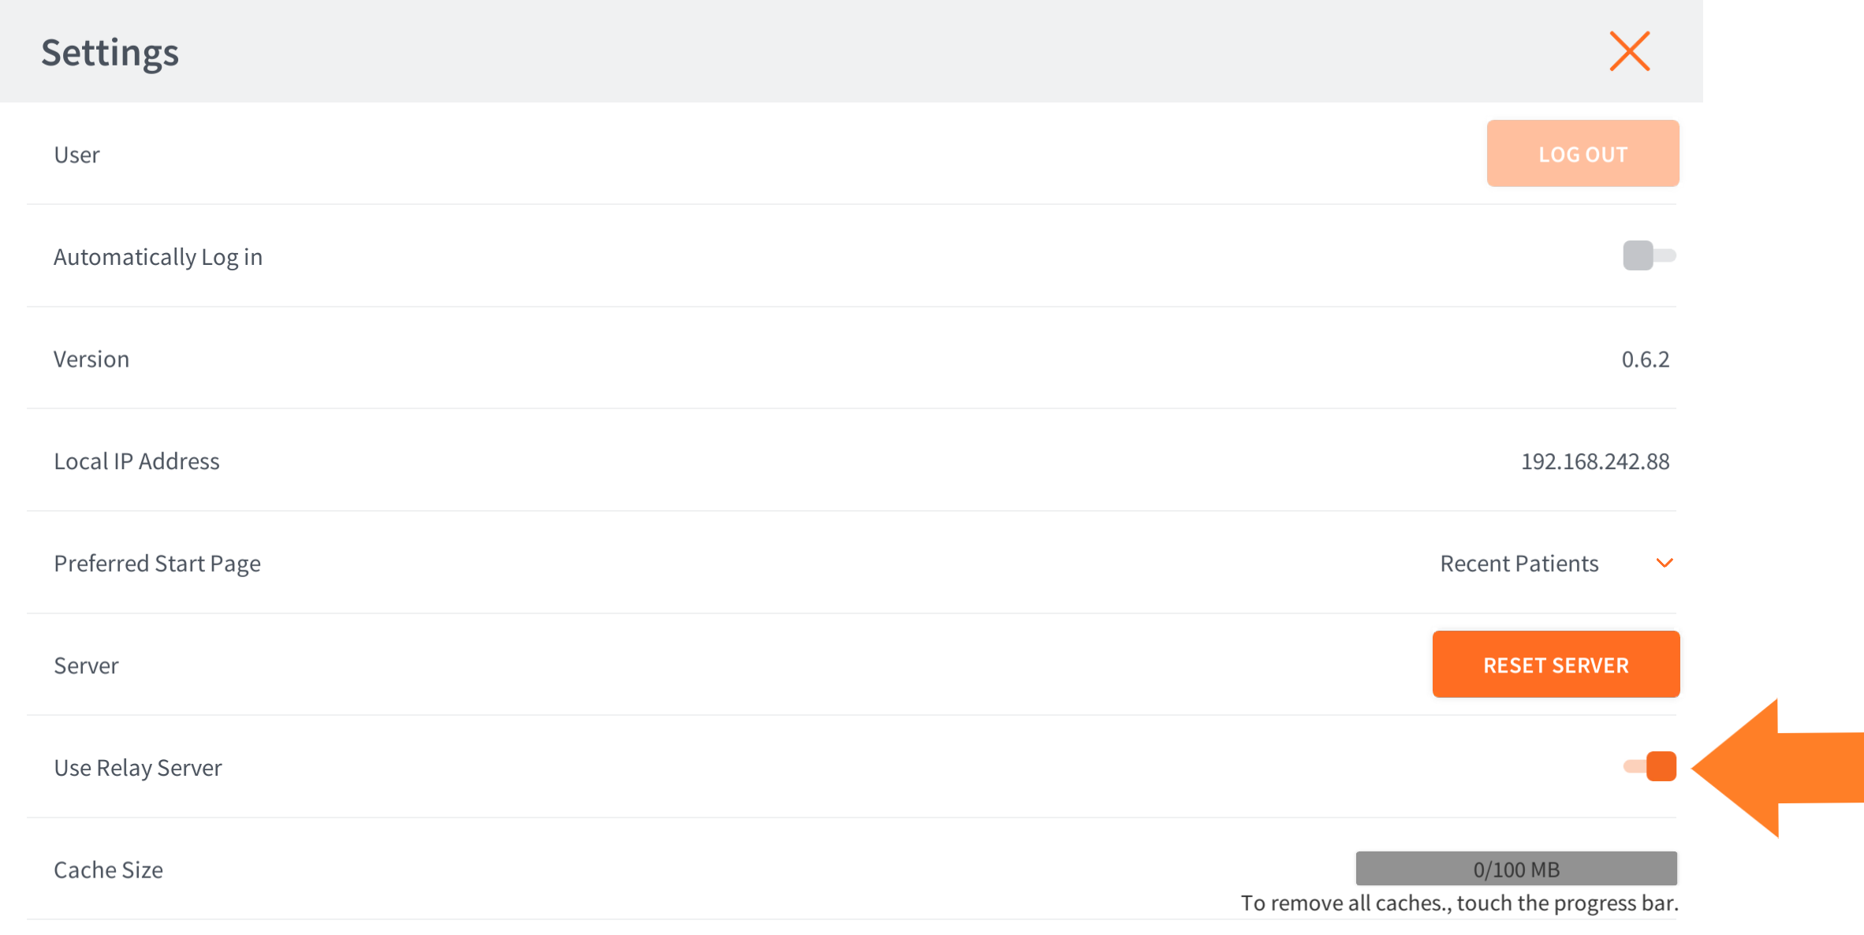Open the Recent Patients dropdown value

coord(1519,564)
